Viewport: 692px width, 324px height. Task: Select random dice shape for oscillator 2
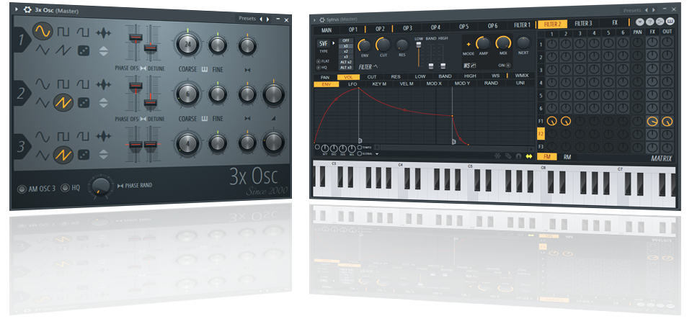pos(84,103)
